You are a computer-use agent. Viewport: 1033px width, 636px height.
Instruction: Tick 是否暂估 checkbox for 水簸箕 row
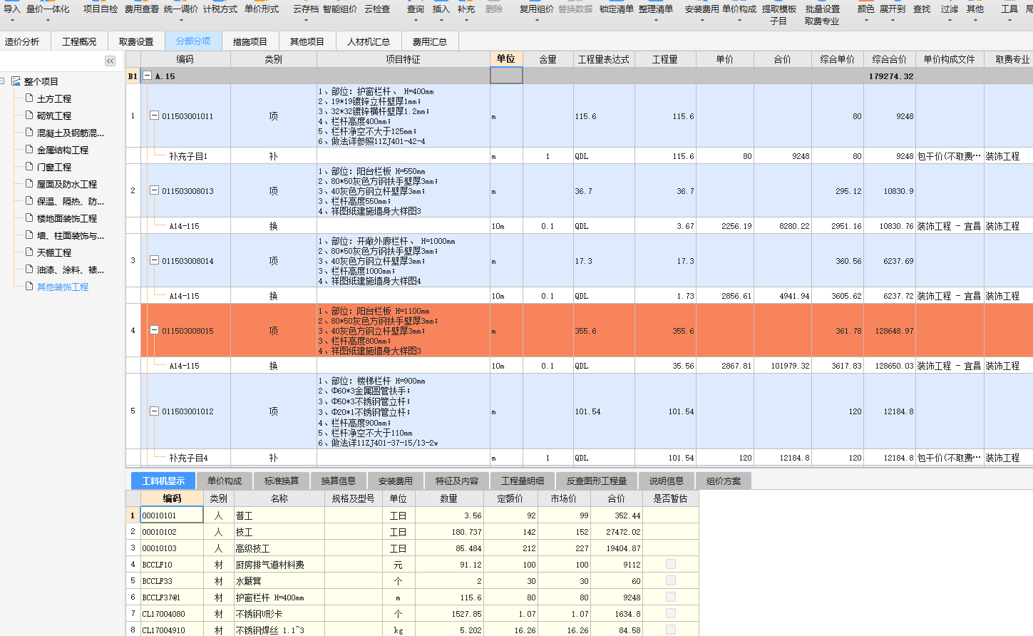point(671,580)
